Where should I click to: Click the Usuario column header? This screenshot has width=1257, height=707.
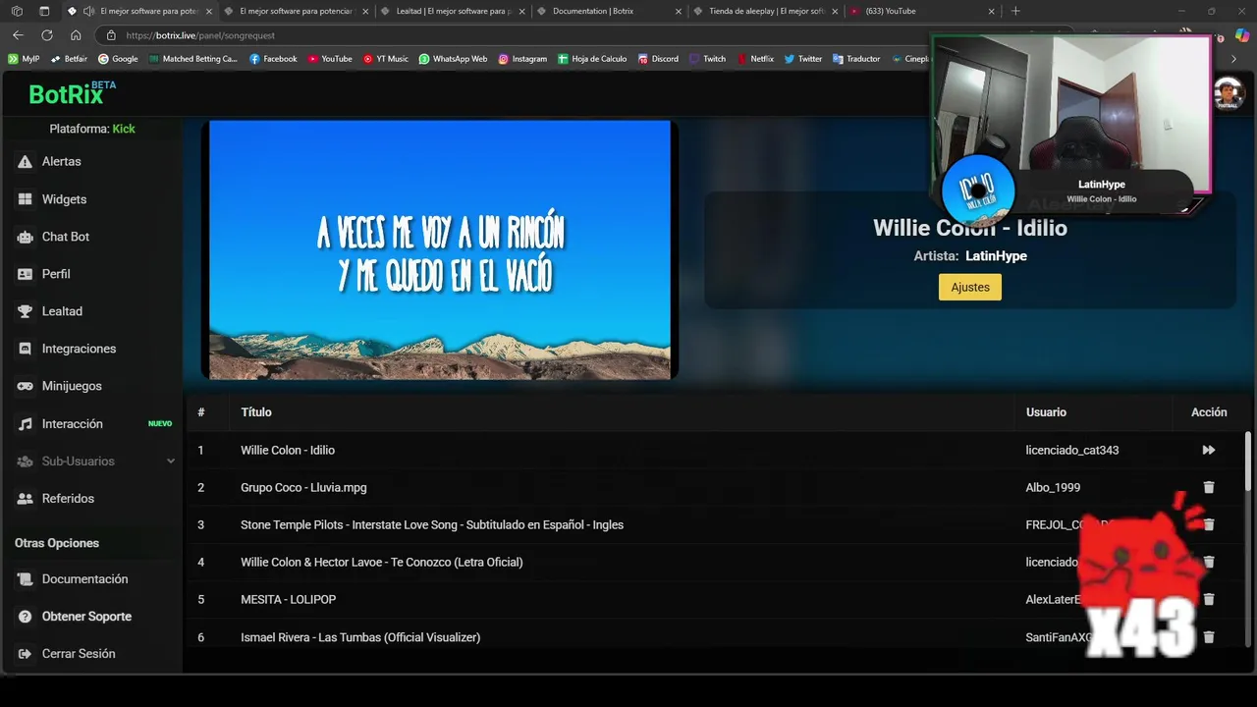tap(1046, 412)
